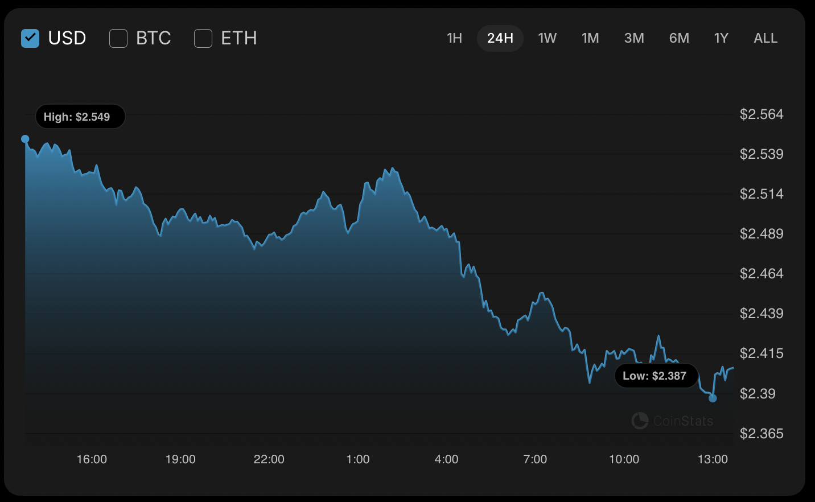
Task: Click the $2.489 price axis label
Action: [x=762, y=234]
